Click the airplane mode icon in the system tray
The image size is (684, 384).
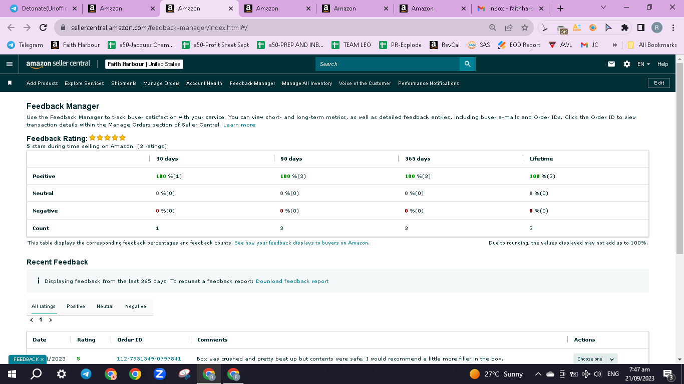586,374
